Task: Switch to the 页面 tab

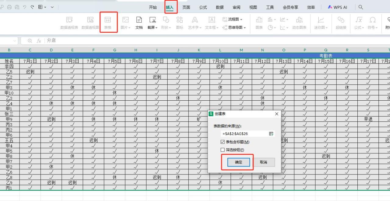Action: click(186, 7)
